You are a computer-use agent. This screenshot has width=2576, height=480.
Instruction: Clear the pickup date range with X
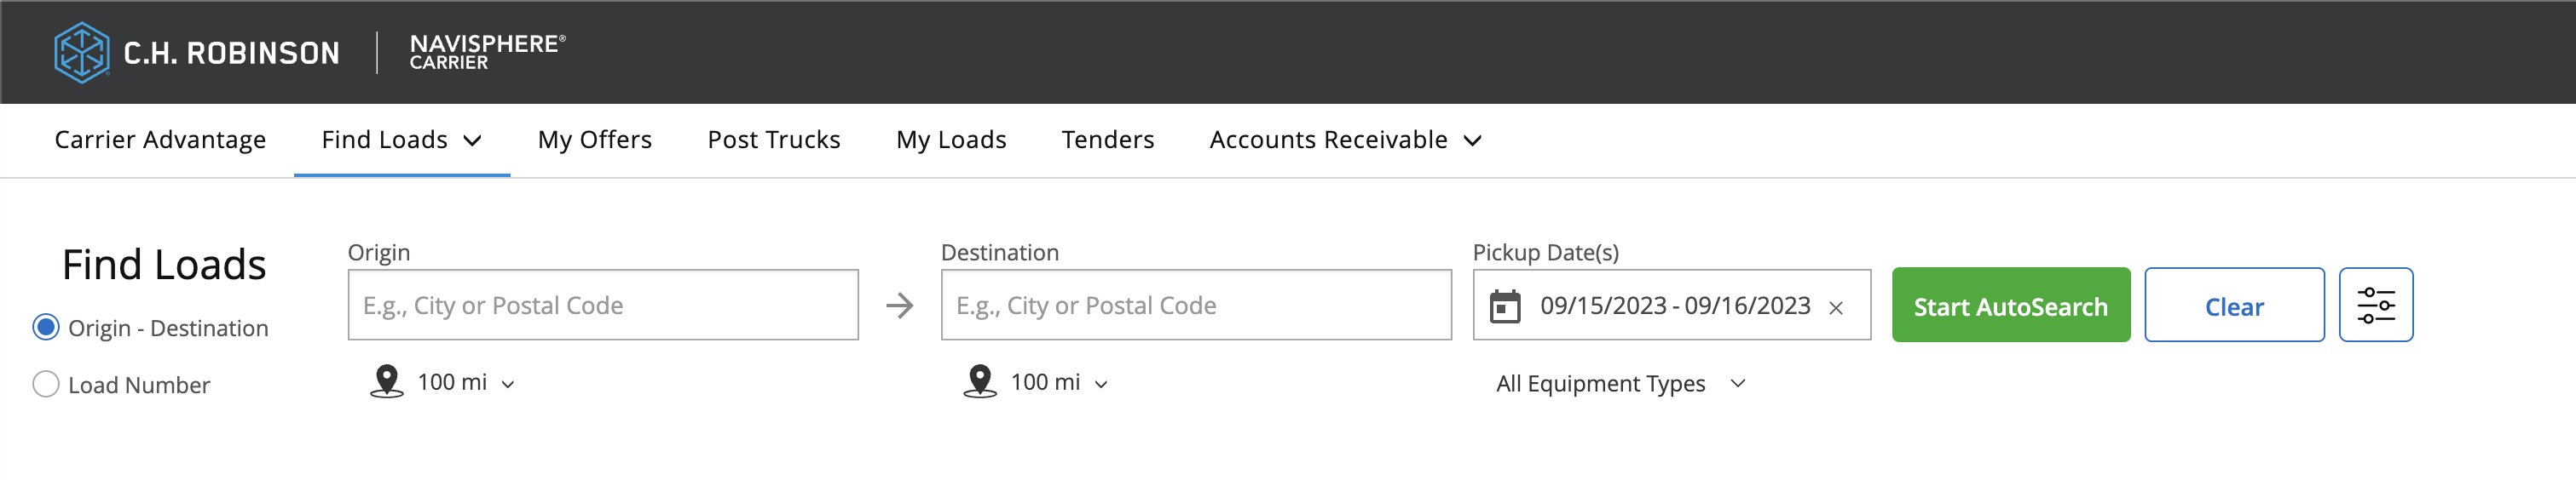pyautogui.click(x=1836, y=308)
